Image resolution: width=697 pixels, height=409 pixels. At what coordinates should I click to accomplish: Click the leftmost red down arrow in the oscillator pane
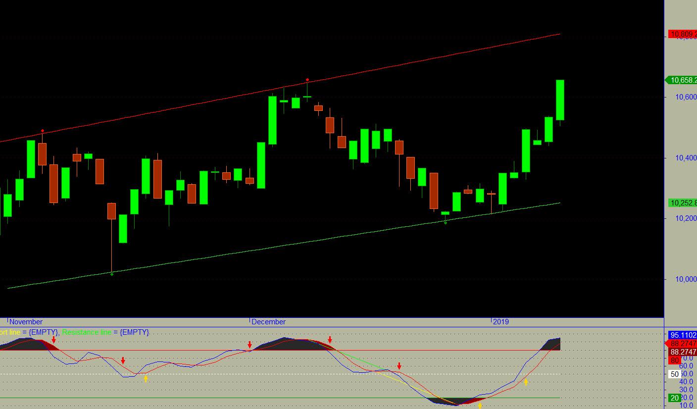(x=53, y=340)
